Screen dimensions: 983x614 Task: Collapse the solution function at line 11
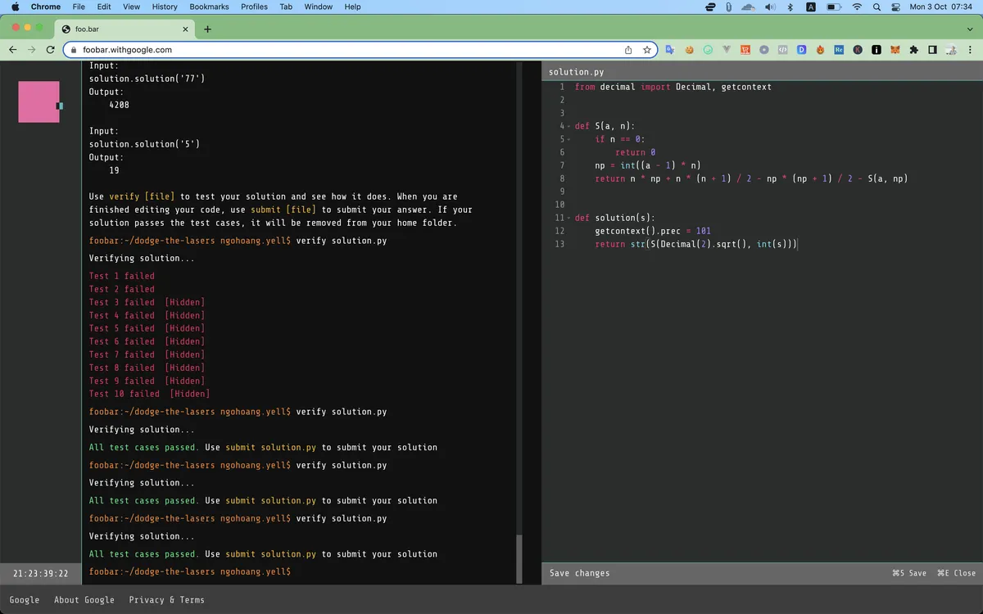pyautogui.click(x=569, y=217)
